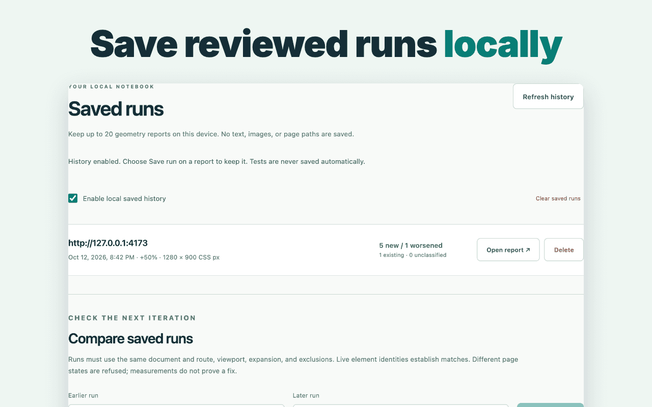Viewport: 652px width, 407px height.
Task: Click the Save reviewed runs locally headline
Action: tap(326, 45)
